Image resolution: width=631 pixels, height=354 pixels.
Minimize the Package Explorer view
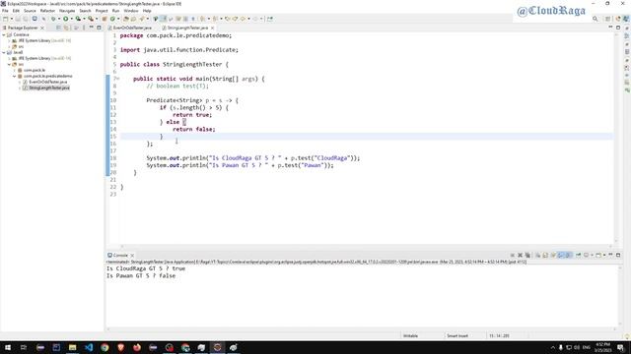[92, 28]
